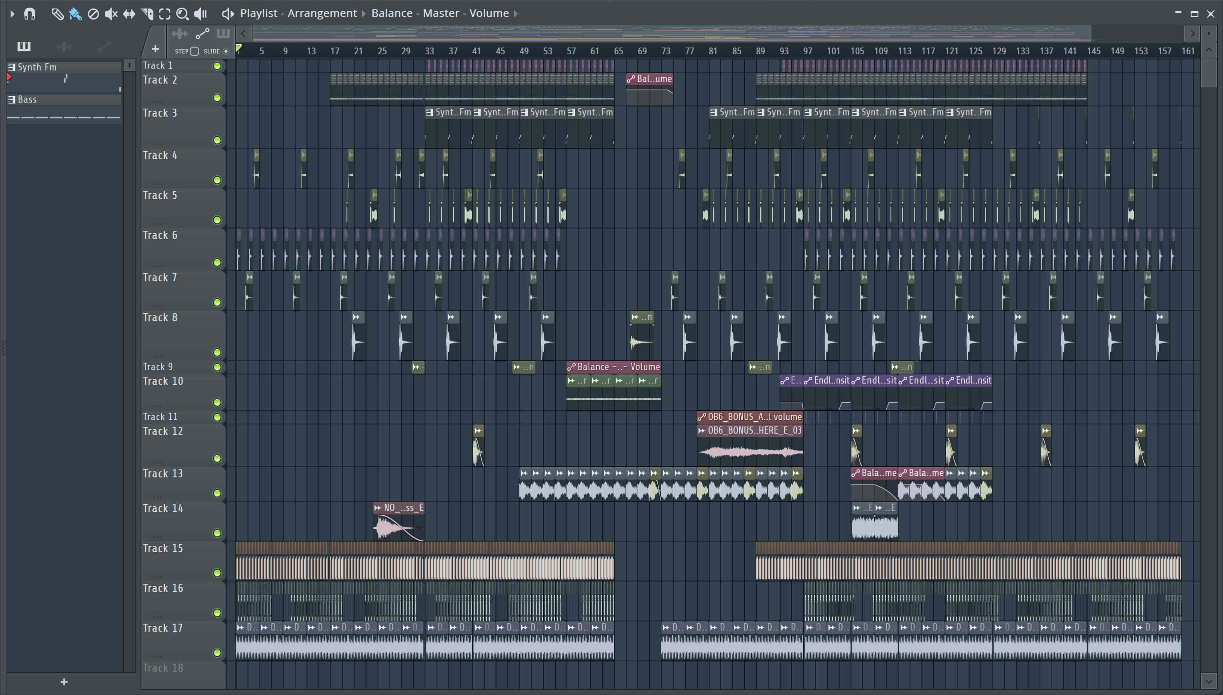1223x695 pixels.
Task: Select the Slice tool
Action: 147,14
